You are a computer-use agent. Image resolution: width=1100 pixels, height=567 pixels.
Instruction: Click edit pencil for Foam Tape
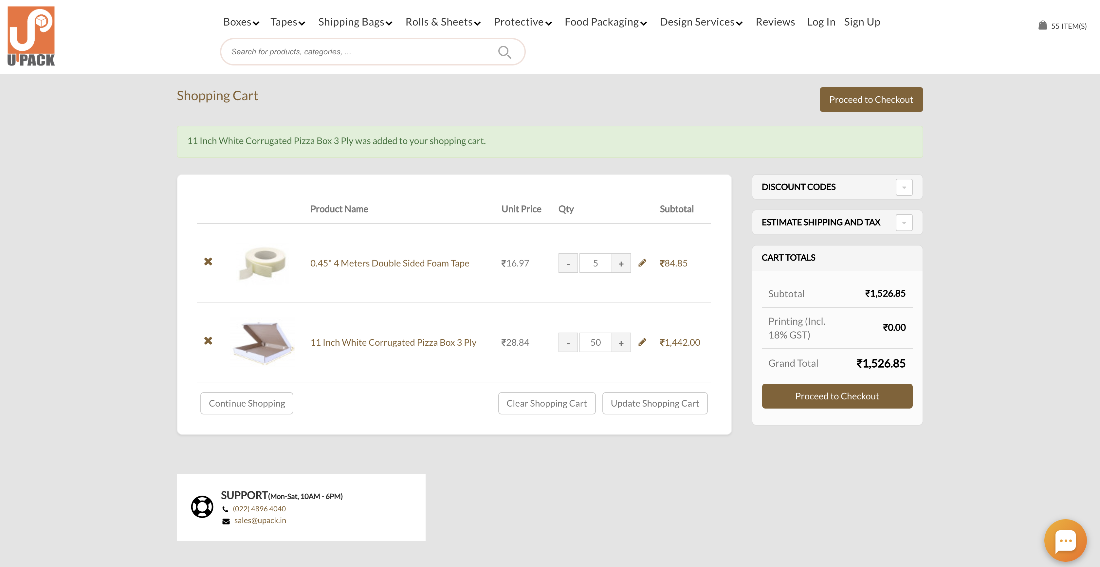(642, 263)
